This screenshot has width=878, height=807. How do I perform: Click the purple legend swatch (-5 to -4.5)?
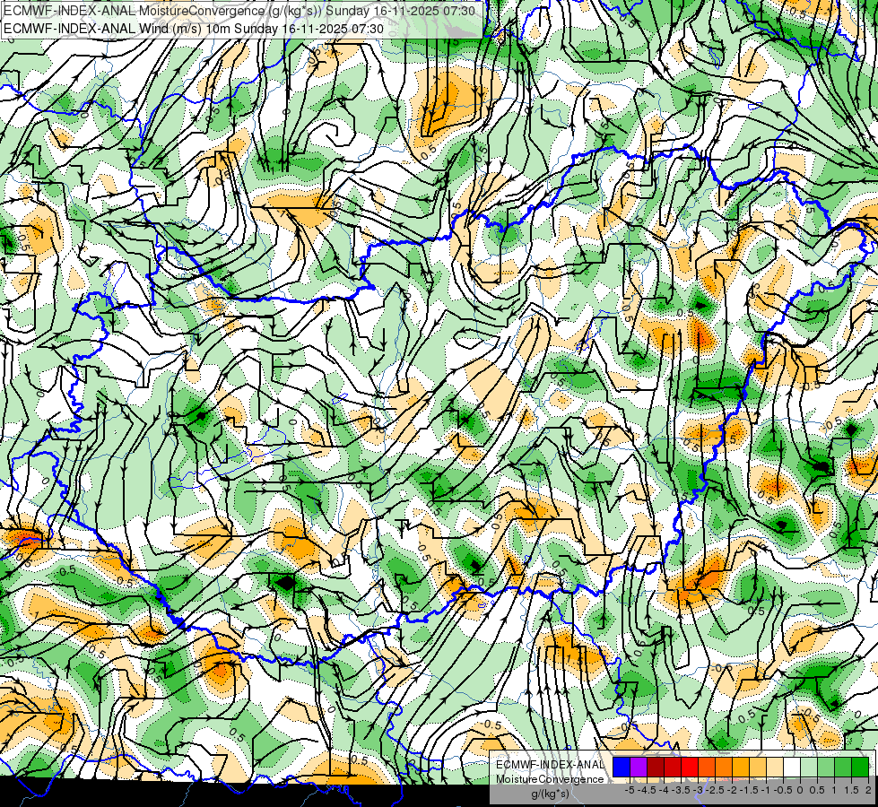tap(639, 767)
